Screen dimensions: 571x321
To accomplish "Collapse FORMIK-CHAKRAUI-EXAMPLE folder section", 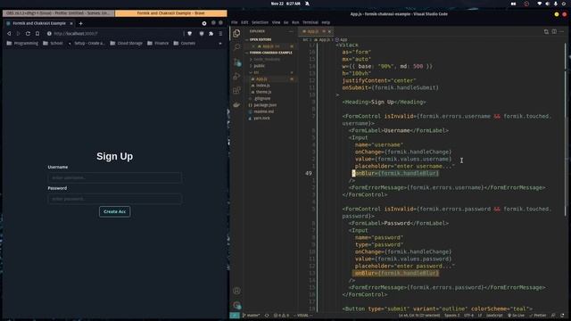I will coord(270,53).
